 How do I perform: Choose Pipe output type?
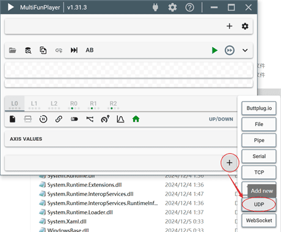click(x=259, y=140)
